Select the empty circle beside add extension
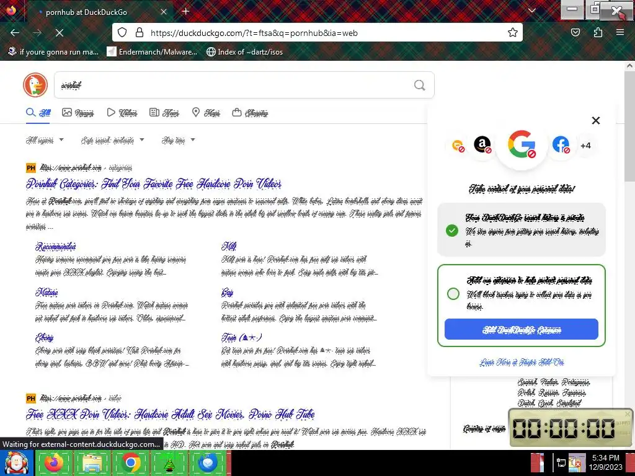This screenshot has width=635, height=476. 453,294
